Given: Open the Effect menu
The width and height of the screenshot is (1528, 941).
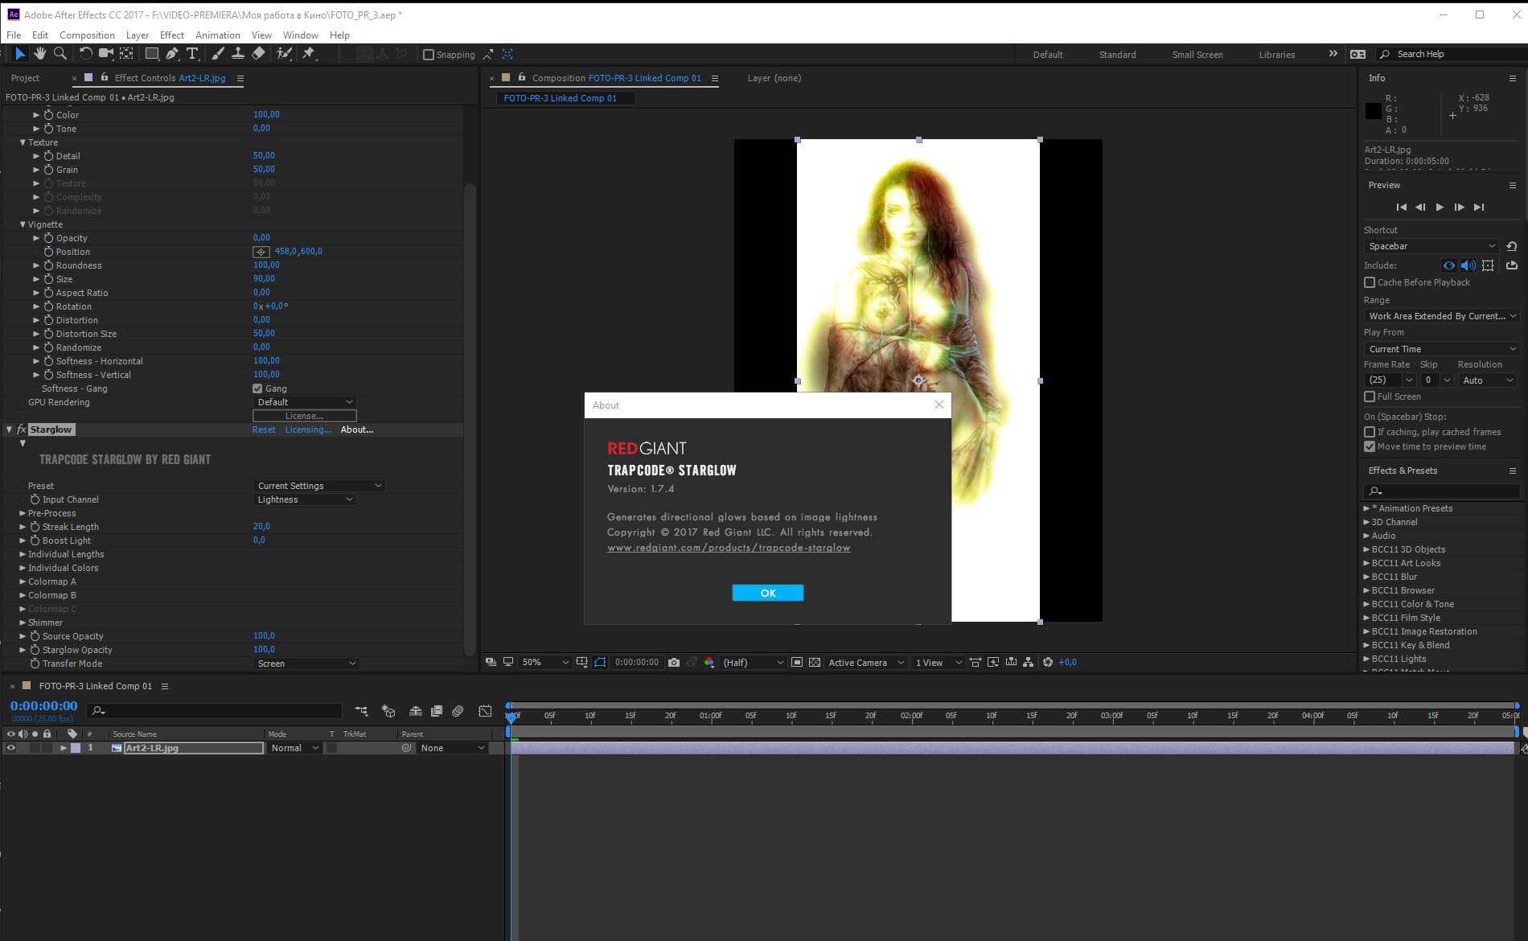Looking at the screenshot, I should 172,35.
